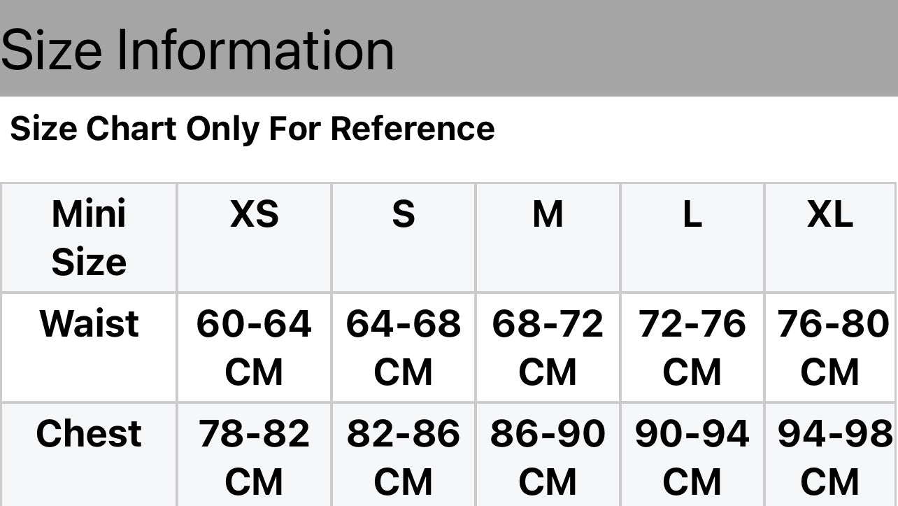Select the XL column header

[x=830, y=214]
